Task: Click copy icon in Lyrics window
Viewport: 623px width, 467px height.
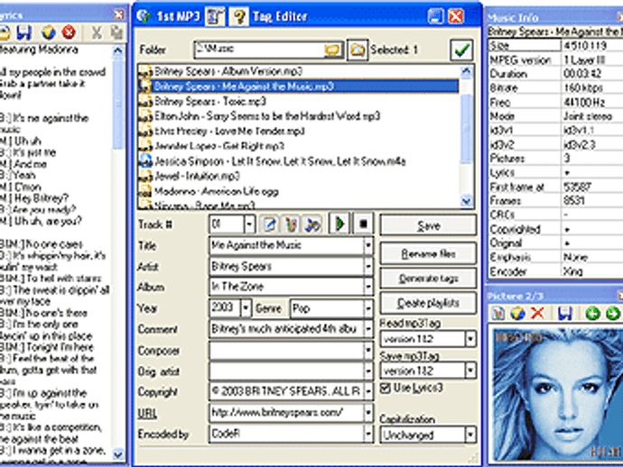Action: click(116, 32)
